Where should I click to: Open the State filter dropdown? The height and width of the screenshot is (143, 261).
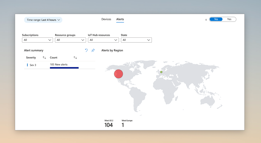click(x=136, y=40)
